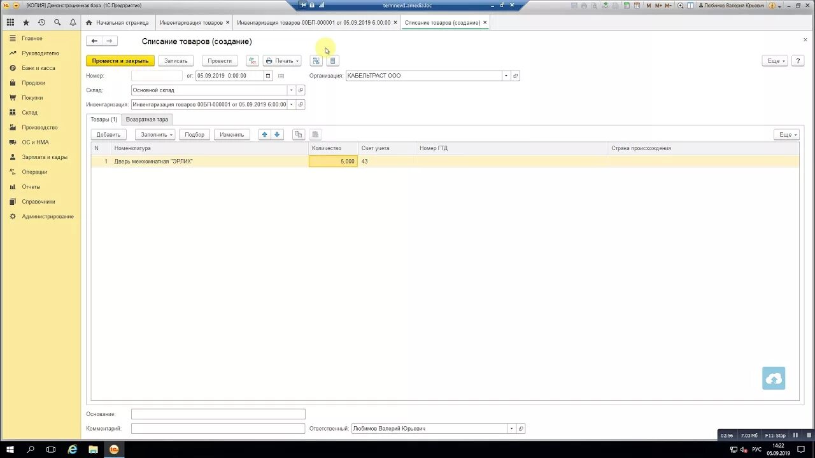Click the Windows Start button

[x=10, y=450]
